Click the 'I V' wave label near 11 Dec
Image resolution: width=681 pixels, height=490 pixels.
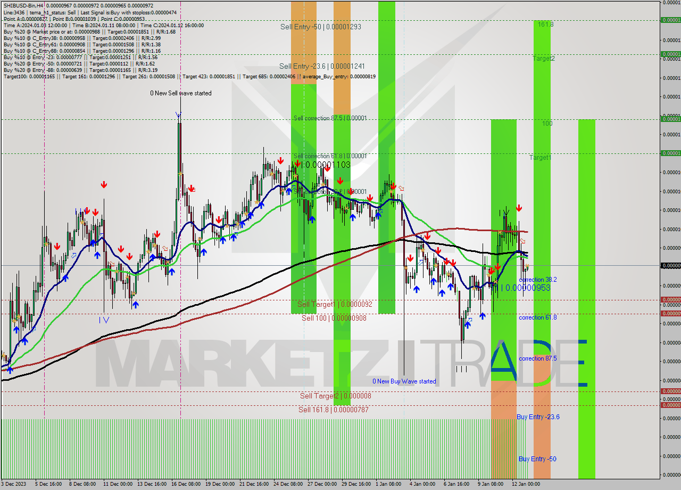(x=105, y=320)
